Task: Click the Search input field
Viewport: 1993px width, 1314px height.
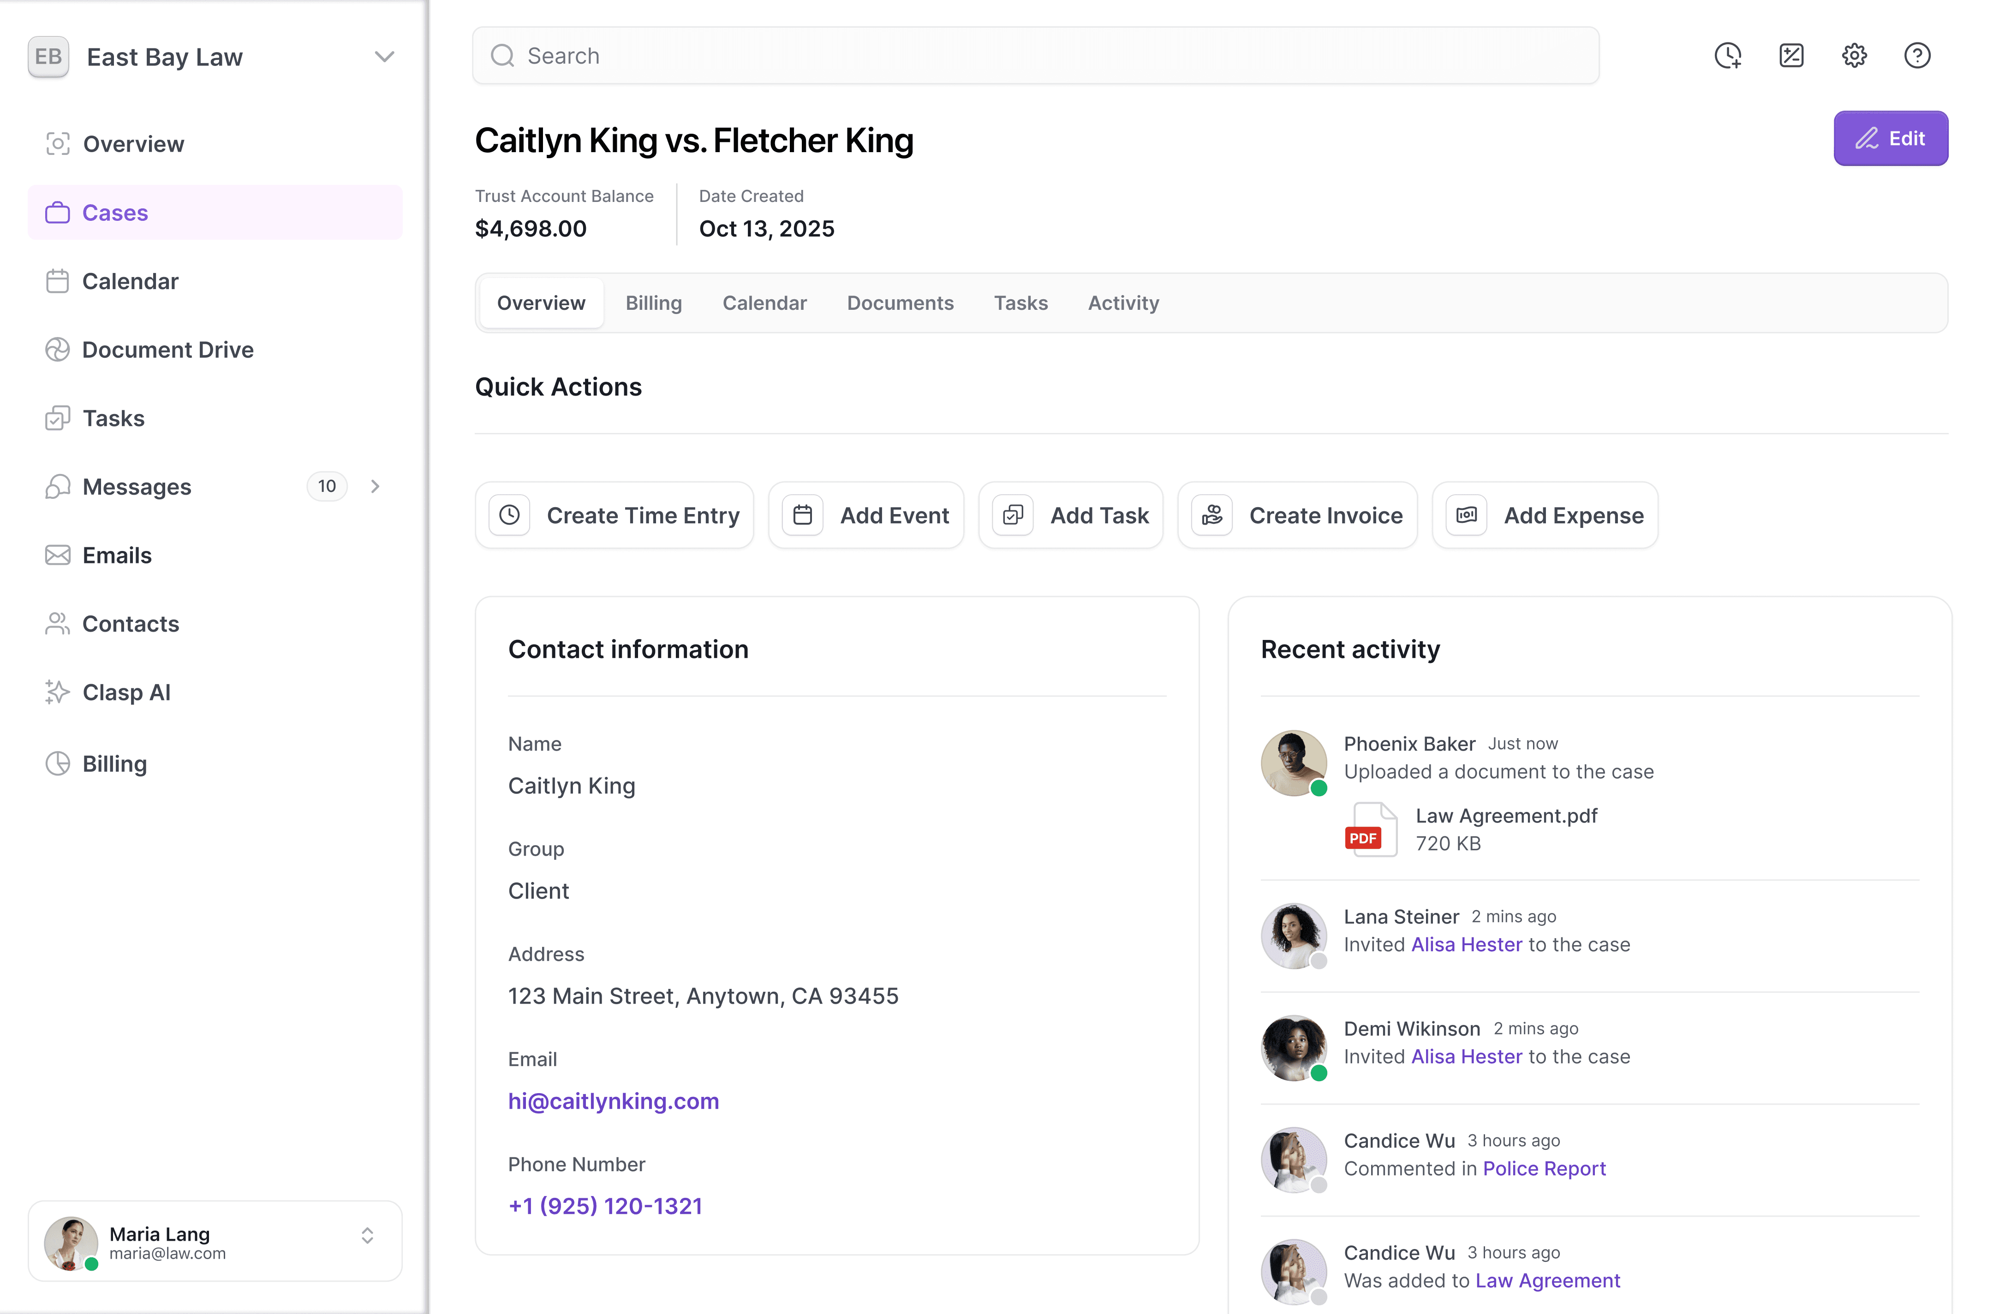Action: [1036, 56]
